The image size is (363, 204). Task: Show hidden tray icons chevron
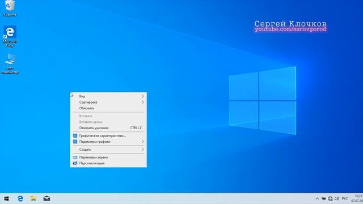(x=317, y=198)
